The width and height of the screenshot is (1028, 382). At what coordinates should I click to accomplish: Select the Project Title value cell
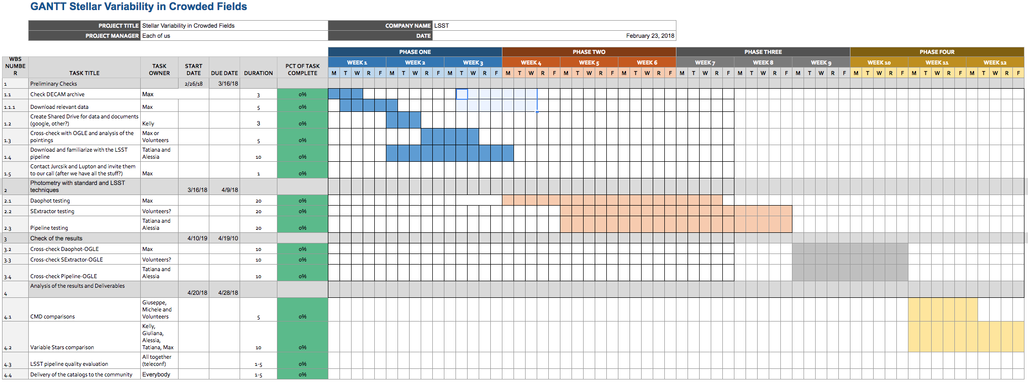[x=234, y=26]
